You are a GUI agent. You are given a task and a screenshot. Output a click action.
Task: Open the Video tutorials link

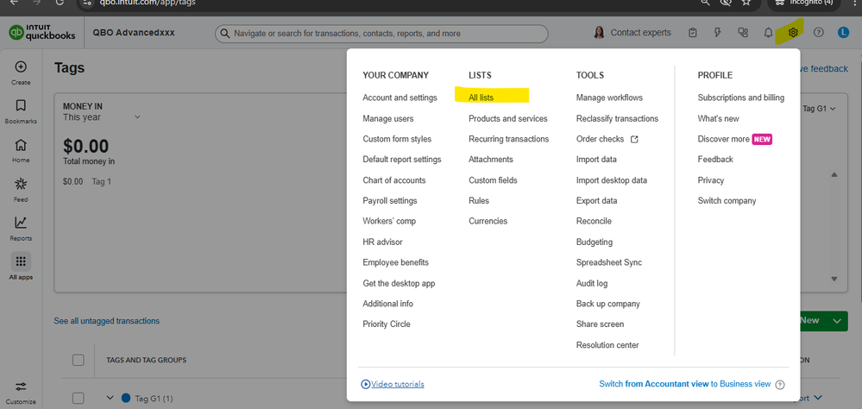393,384
